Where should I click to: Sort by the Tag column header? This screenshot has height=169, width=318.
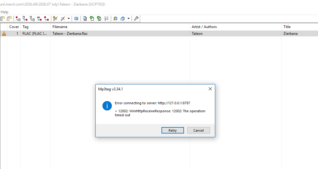click(36, 27)
